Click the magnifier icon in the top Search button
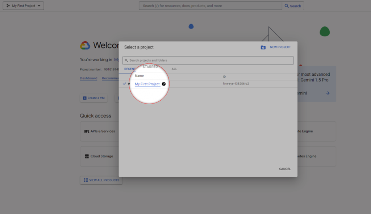371x214 pixels. click(x=287, y=6)
